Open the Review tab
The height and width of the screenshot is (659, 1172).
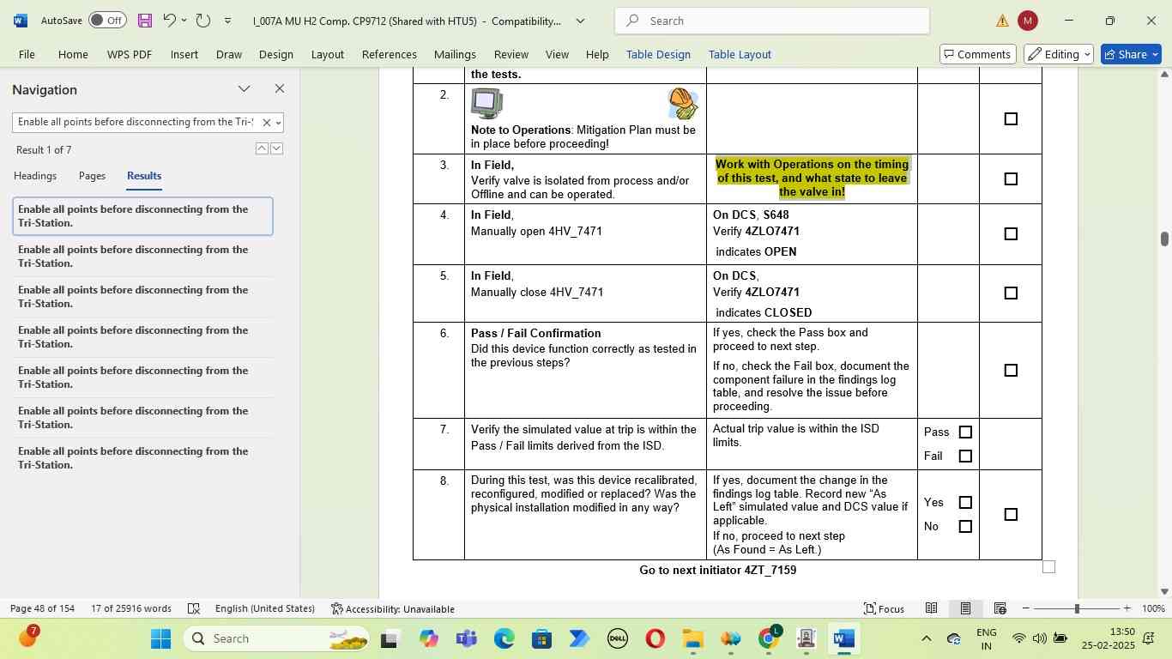click(511, 54)
